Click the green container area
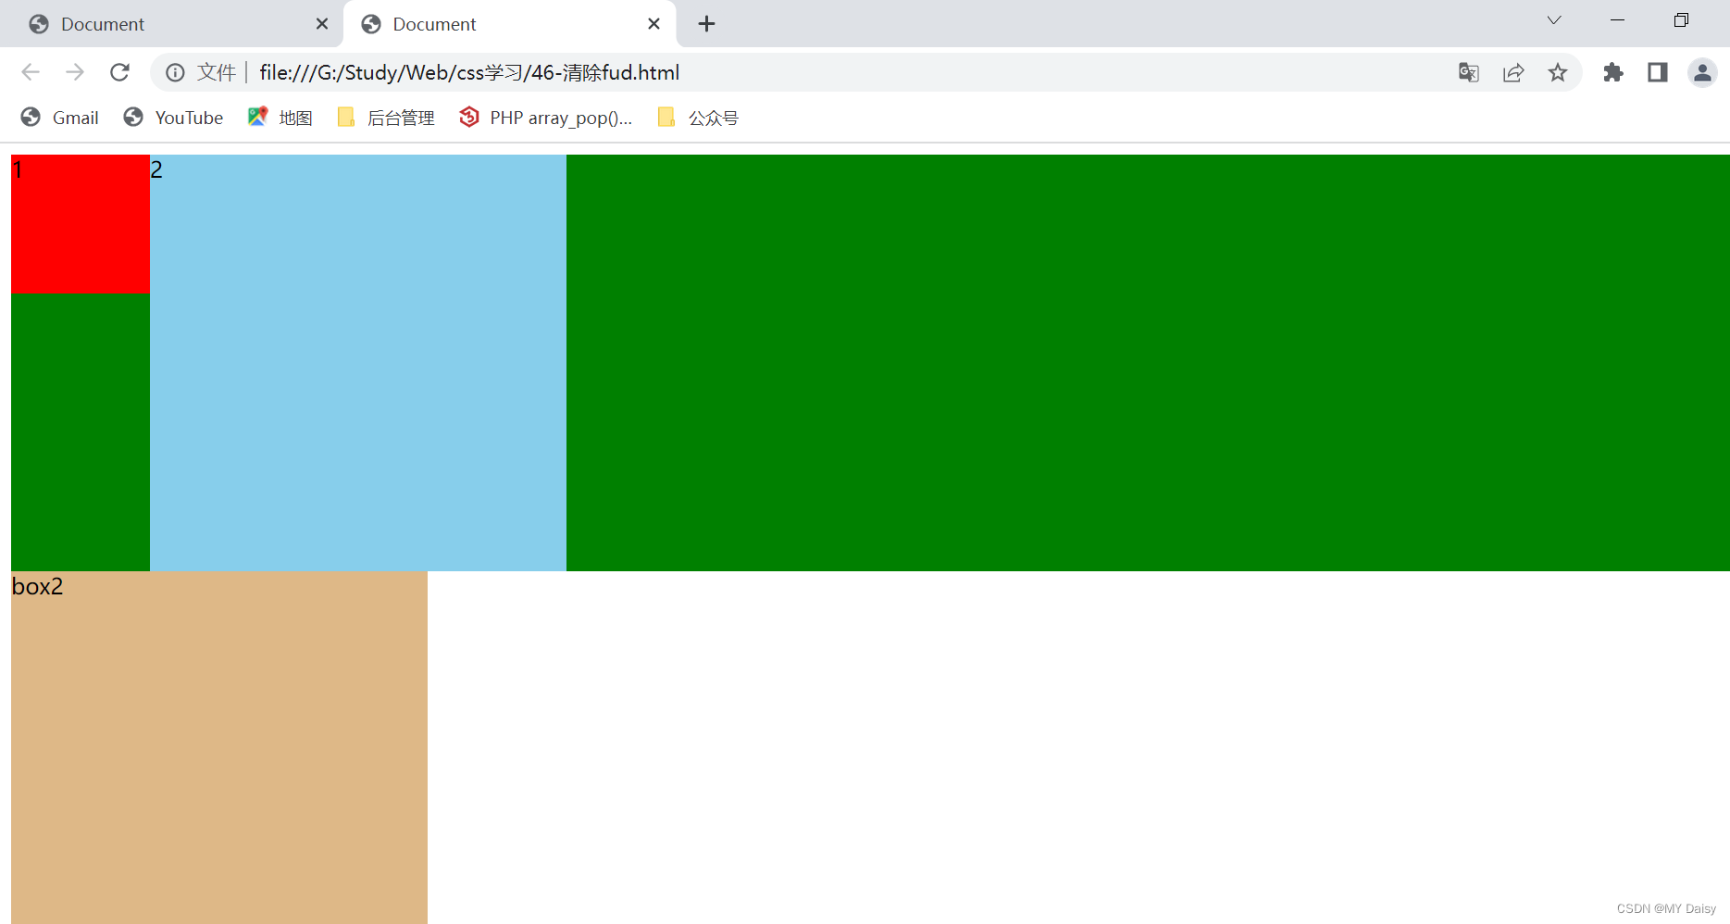The height and width of the screenshot is (924, 1730). point(1148,363)
